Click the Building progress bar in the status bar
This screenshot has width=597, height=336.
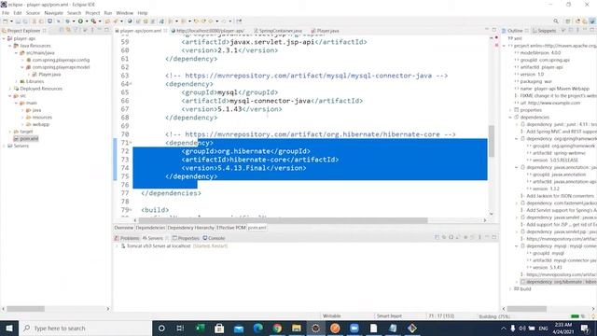coord(575,316)
